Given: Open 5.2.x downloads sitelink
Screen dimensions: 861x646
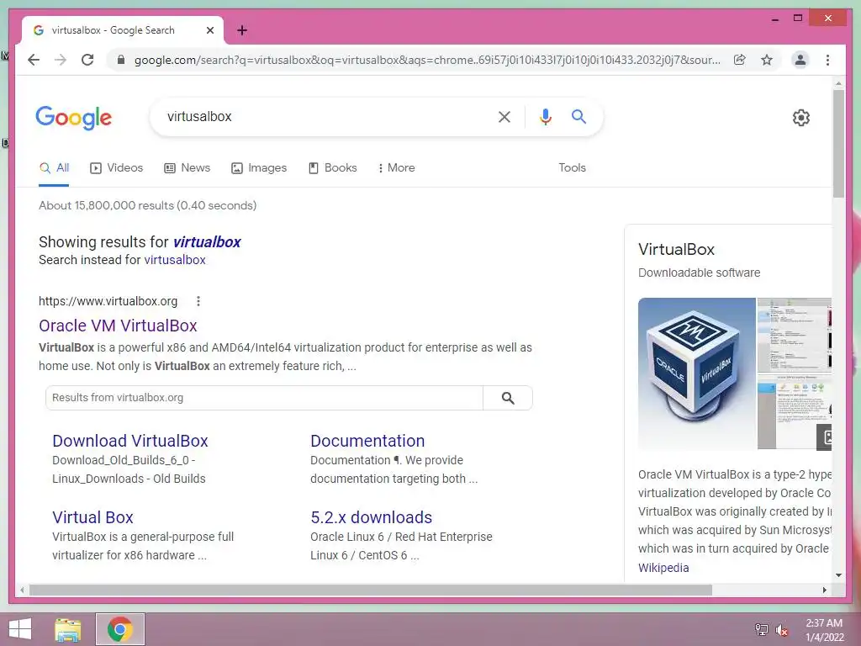Looking at the screenshot, I should (x=371, y=517).
